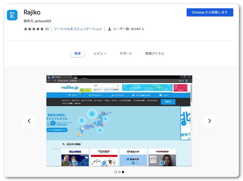Go to the サポート tab
Viewport: 243px width, 181px height.
126,54
